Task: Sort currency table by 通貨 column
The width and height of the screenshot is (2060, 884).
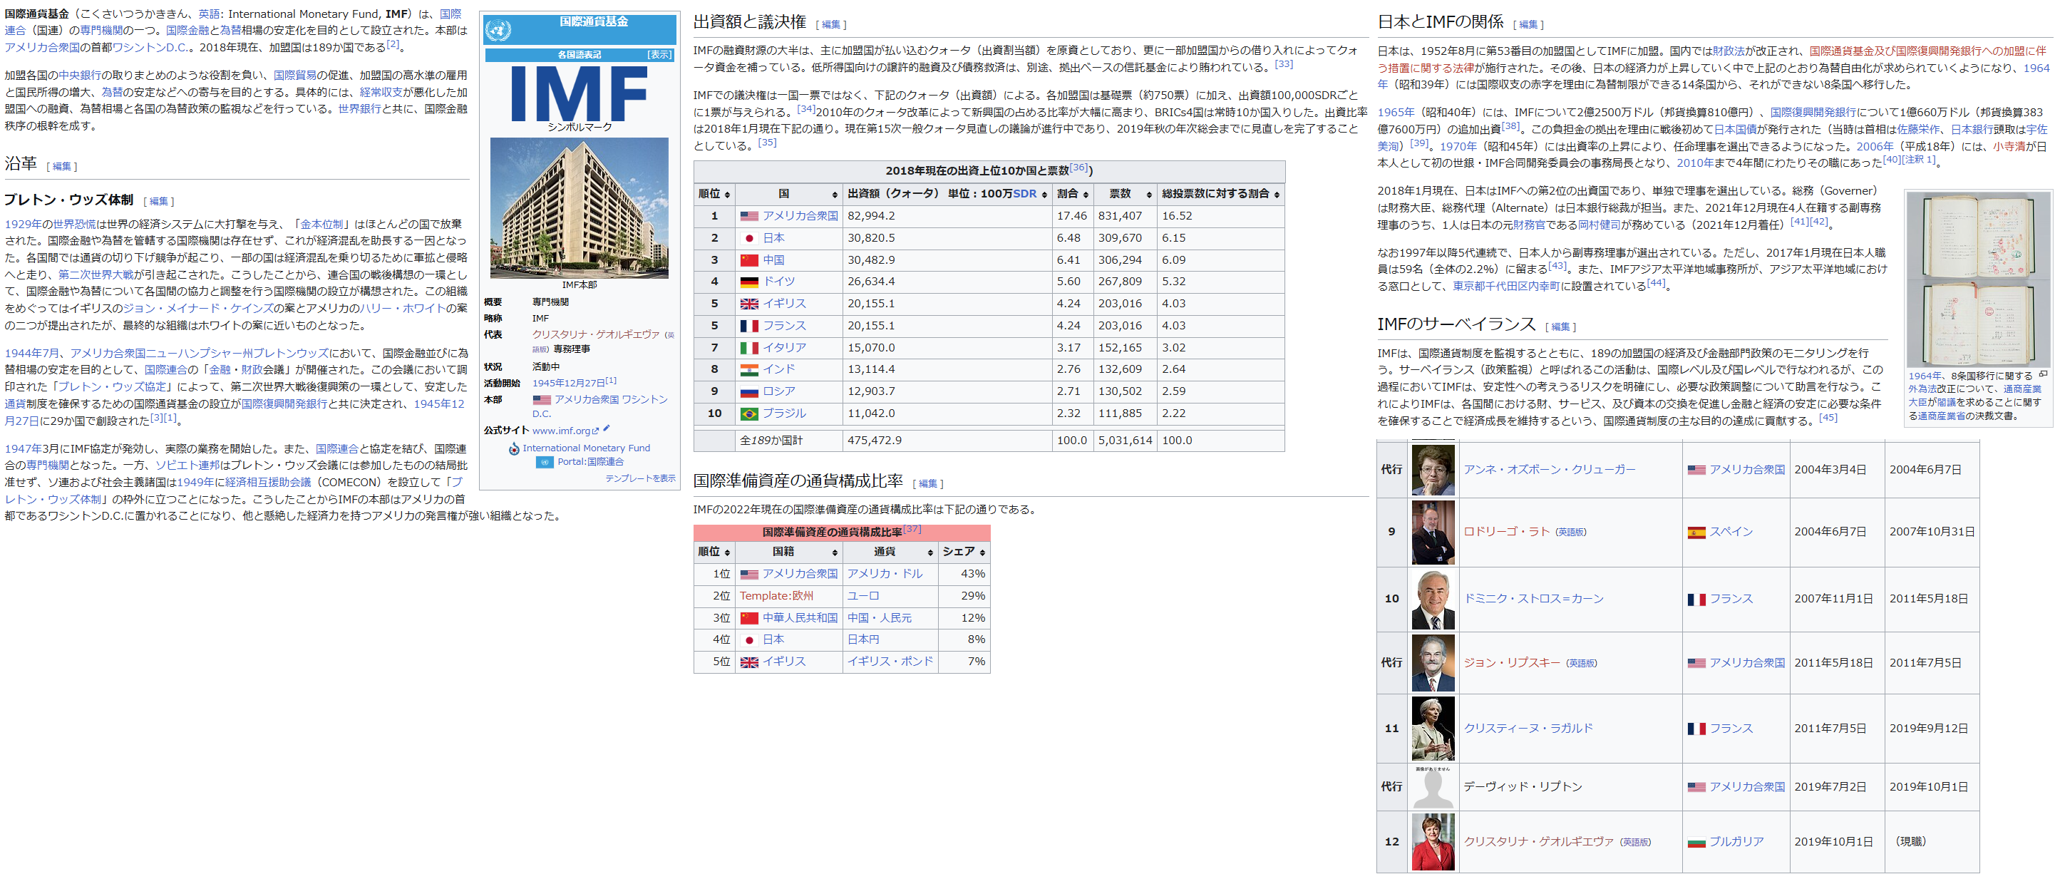Action: point(930,552)
